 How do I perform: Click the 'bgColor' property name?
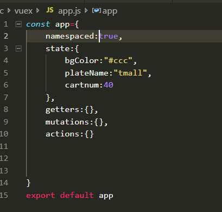[x=81, y=61]
